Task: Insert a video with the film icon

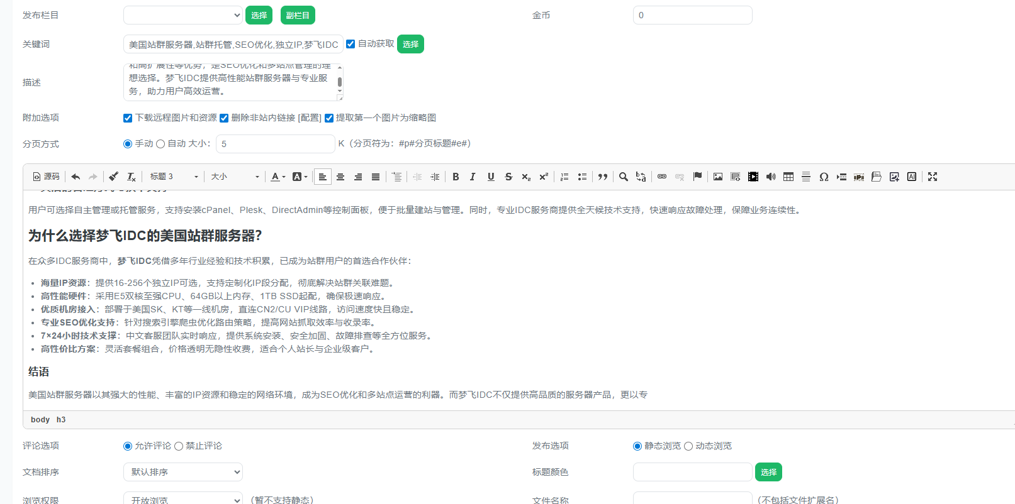Action: [753, 177]
